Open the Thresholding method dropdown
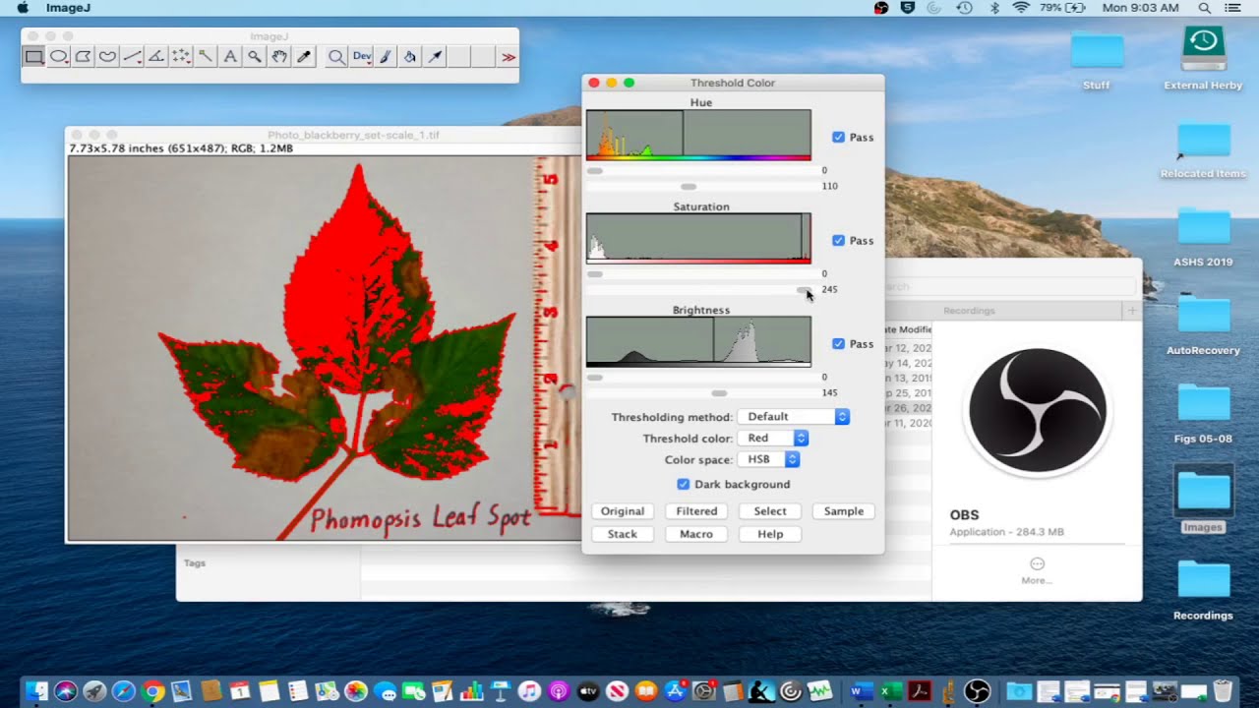The height and width of the screenshot is (708, 1259). coord(793,417)
